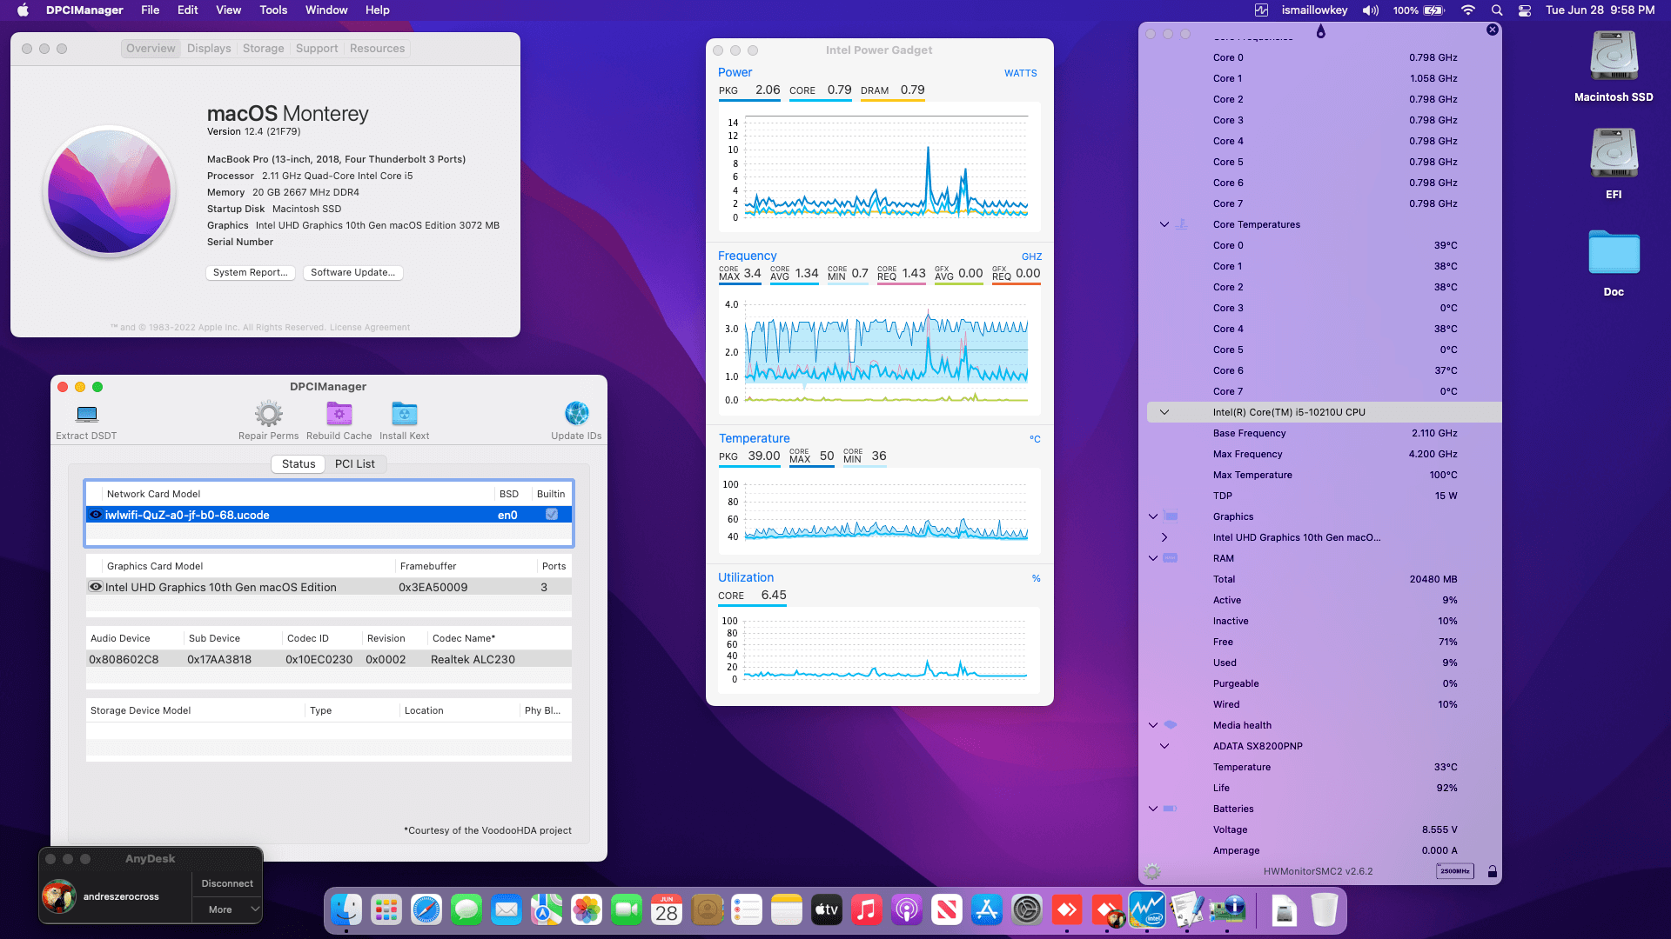Collapse the Graphics group in HWMonitorSMC2
The image size is (1671, 939).
(1153, 516)
